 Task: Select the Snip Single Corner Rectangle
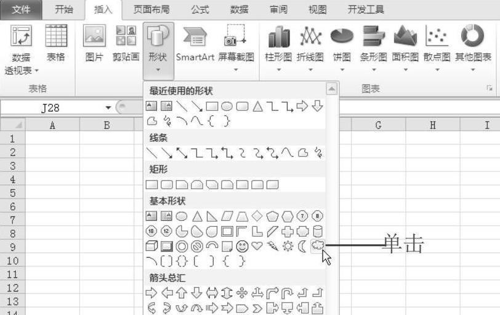(x=182, y=184)
